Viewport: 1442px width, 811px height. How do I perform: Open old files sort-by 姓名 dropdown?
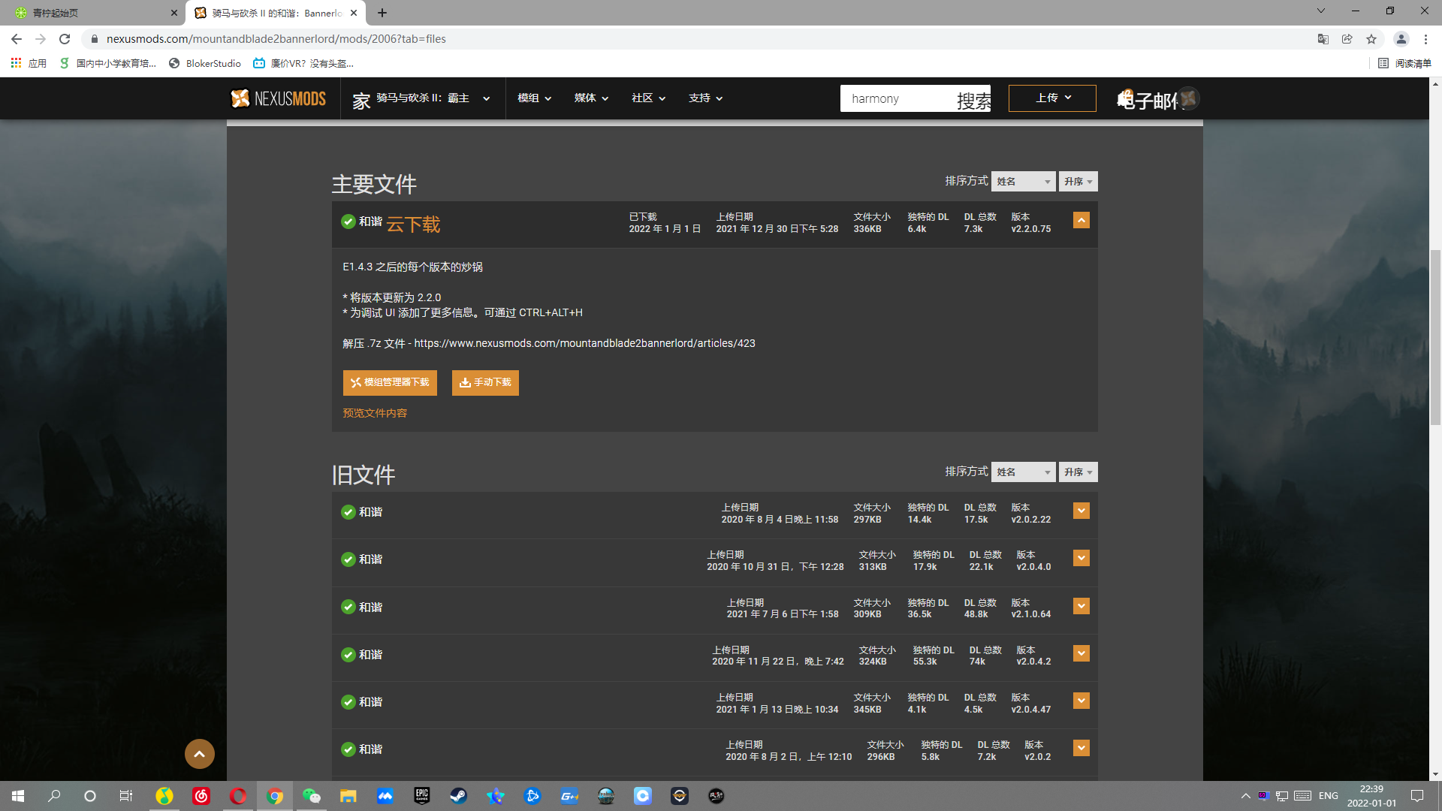[x=1023, y=472]
